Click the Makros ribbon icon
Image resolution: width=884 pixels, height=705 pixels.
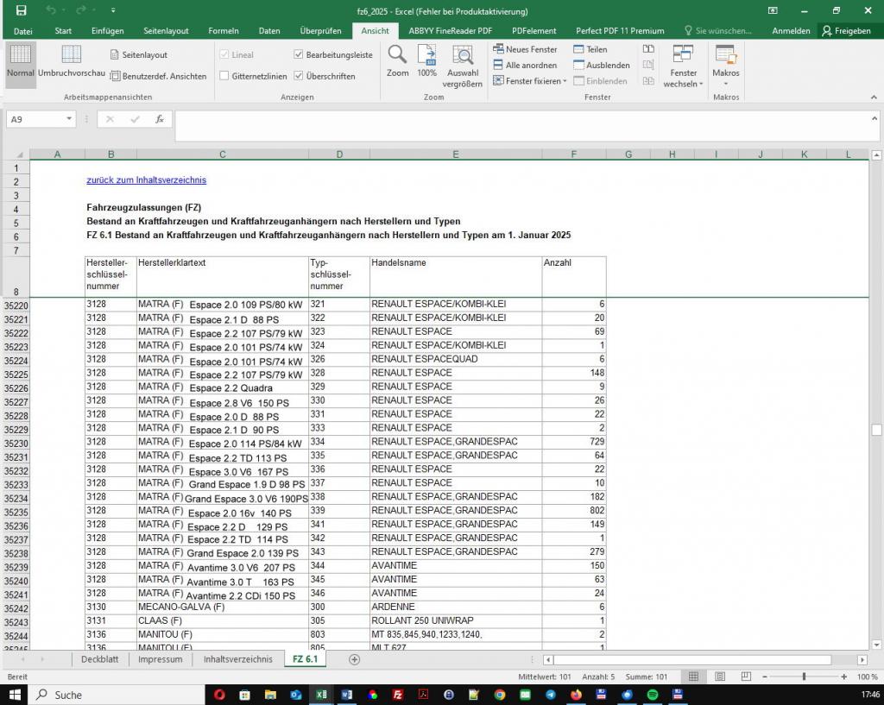(x=725, y=55)
